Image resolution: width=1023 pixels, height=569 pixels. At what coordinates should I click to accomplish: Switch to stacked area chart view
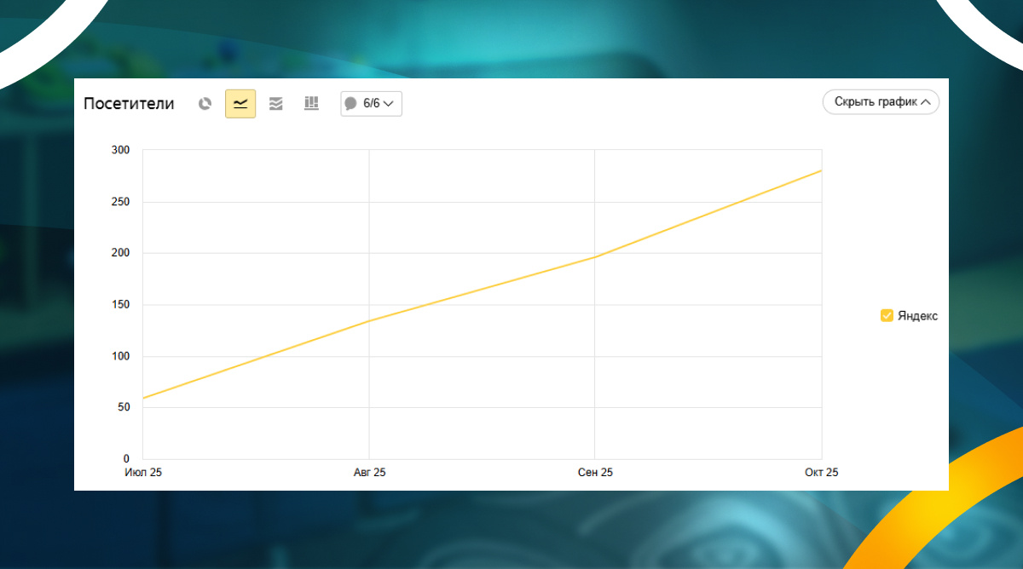[275, 104]
